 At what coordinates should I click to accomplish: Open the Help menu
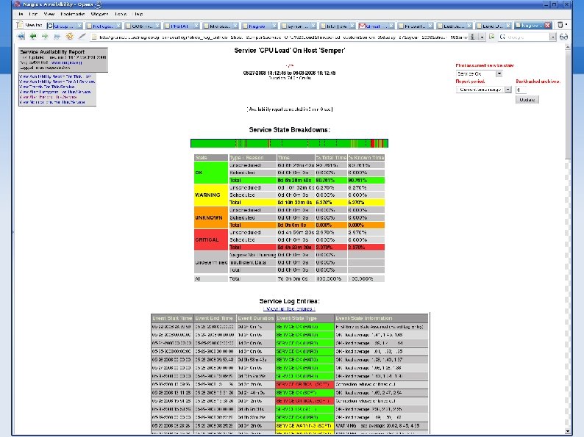(138, 14)
